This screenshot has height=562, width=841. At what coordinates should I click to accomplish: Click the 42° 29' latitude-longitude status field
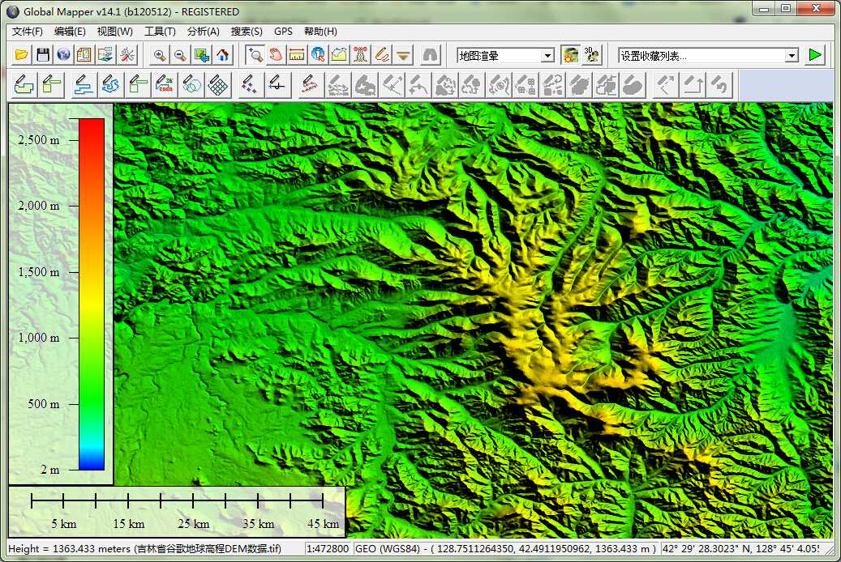pyautogui.click(x=740, y=548)
